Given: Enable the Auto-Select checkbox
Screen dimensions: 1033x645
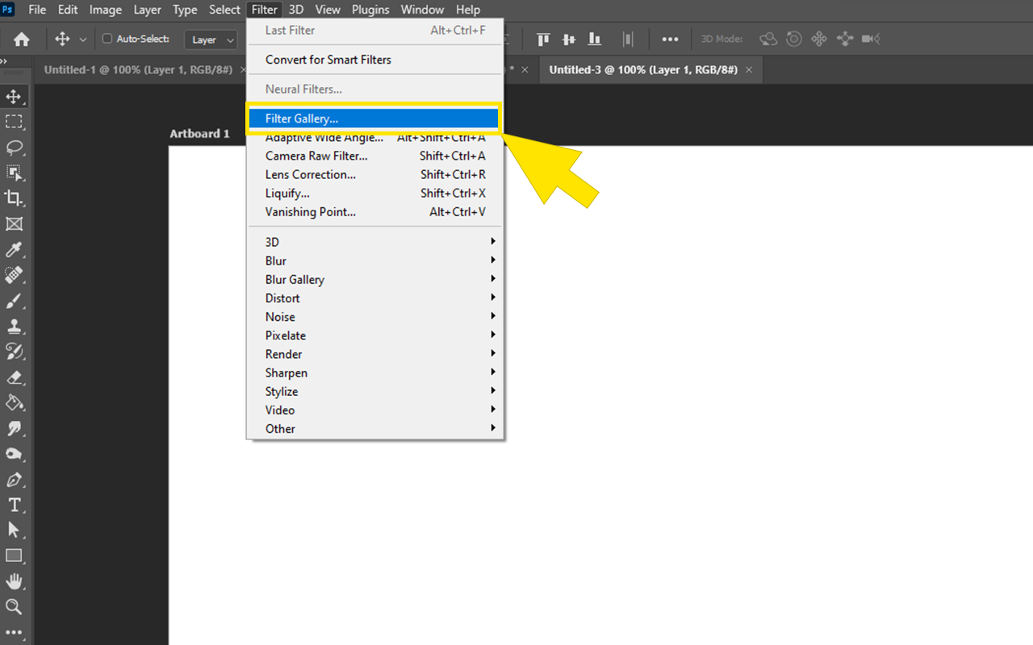Looking at the screenshot, I should tap(107, 38).
